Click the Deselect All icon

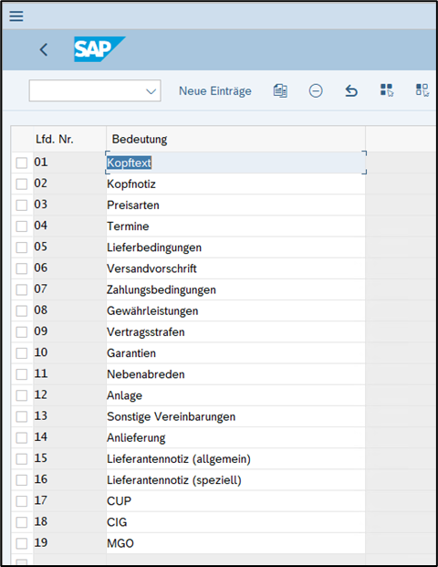click(422, 90)
